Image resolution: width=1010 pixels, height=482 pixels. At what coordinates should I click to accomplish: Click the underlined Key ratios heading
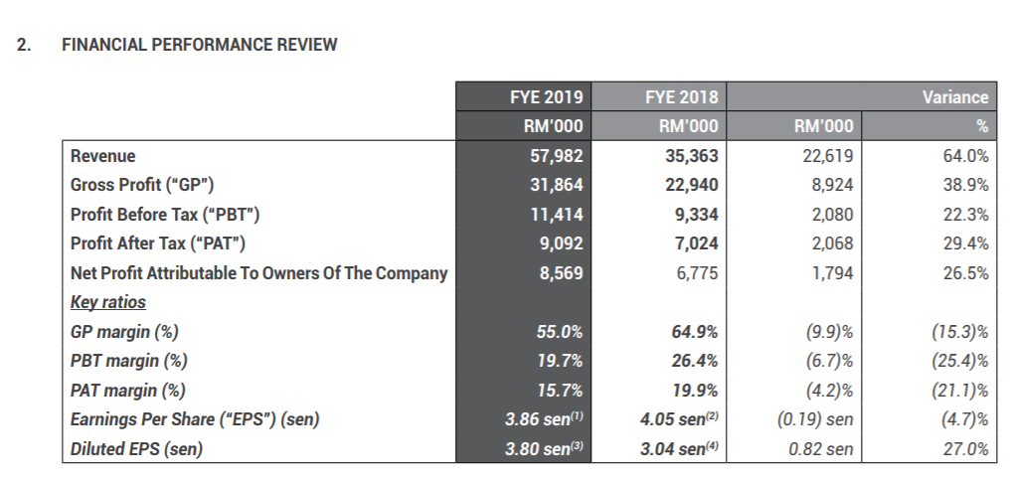click(x=108, y=302)
